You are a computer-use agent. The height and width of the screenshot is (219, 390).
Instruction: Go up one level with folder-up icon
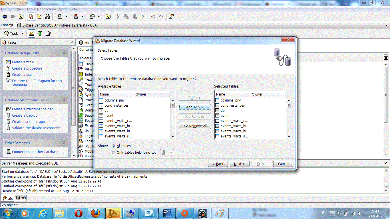pos(21,17)
